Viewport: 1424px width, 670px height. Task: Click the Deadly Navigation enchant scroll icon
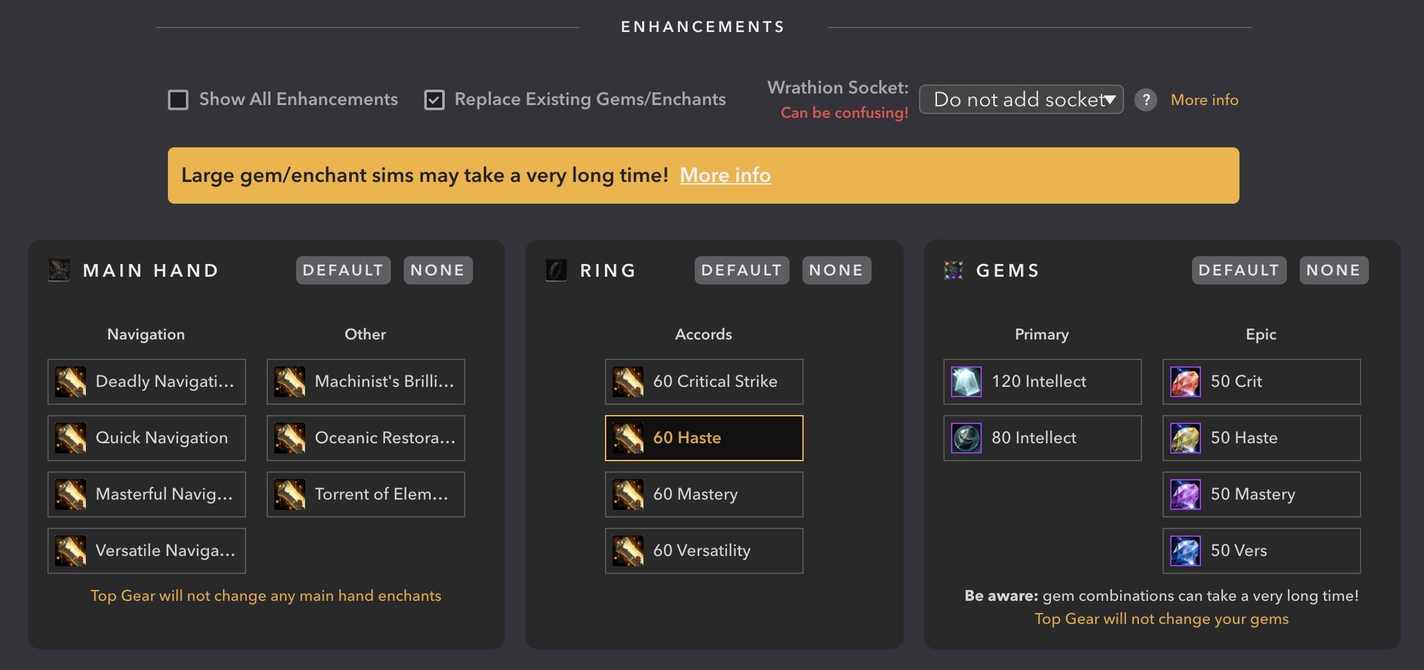pyautogui.click(x=70, y=382)
